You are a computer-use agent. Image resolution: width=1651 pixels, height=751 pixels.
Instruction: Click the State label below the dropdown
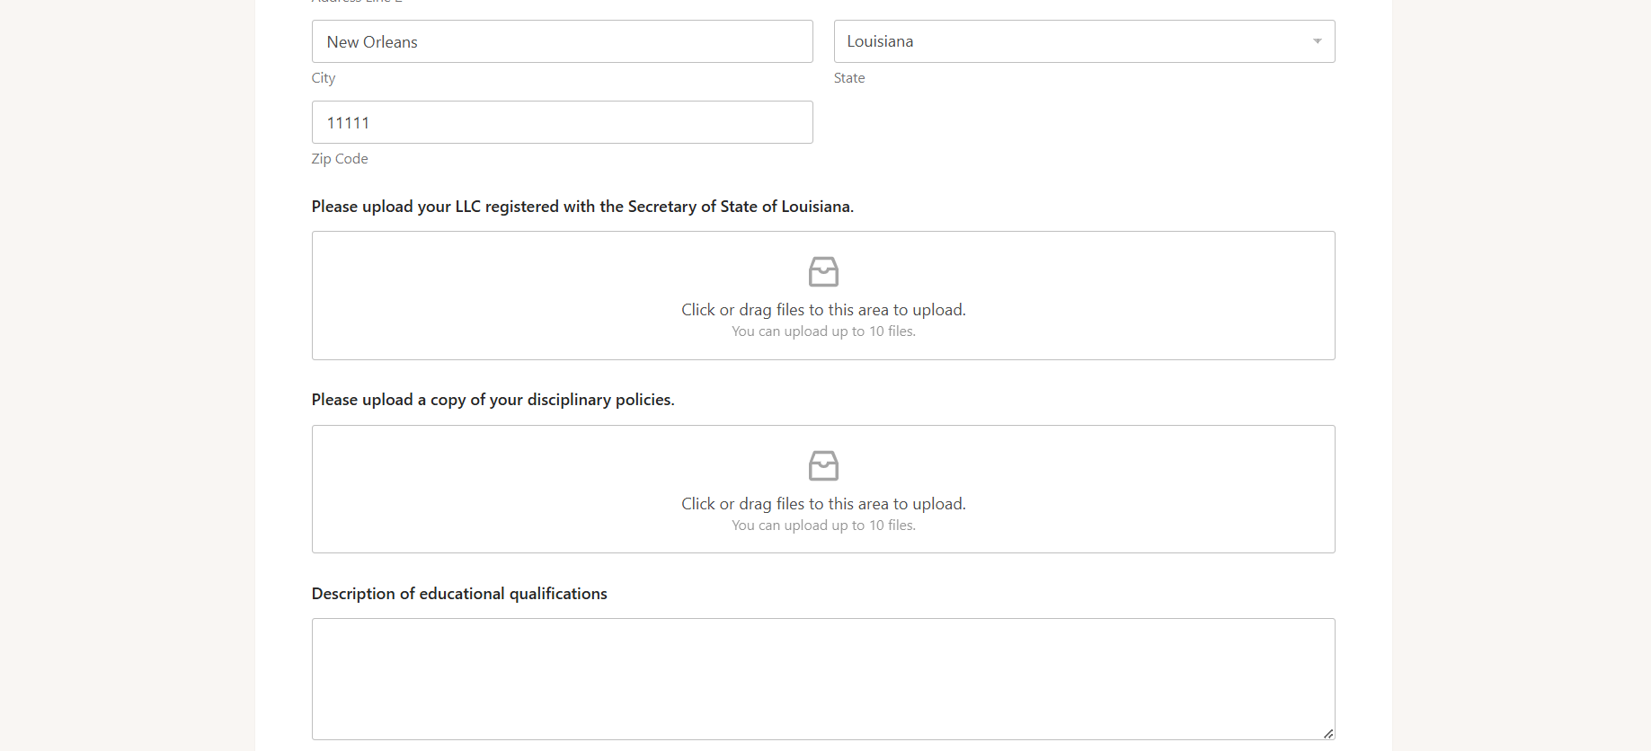(849, 78)
